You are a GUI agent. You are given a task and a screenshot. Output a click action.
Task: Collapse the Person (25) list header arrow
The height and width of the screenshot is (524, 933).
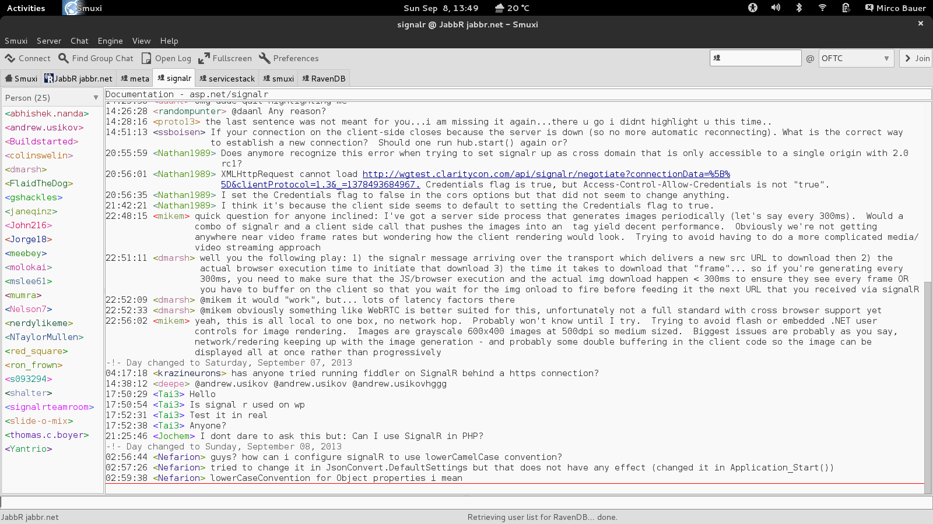(x=96, y=98)
